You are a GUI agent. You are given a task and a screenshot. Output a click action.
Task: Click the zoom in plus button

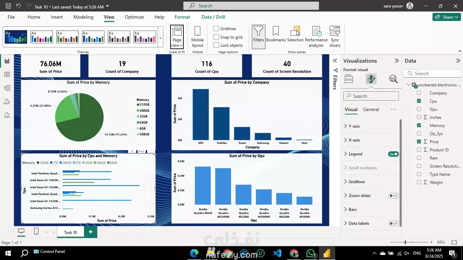click(x=431, y=242)
